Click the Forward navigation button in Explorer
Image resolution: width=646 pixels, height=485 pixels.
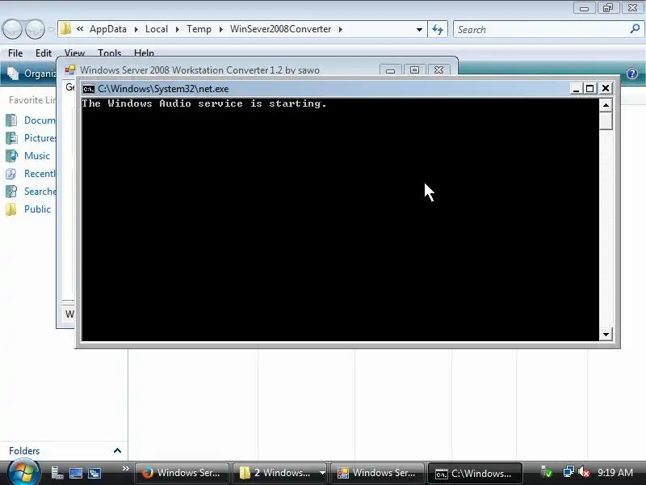[35, 29]
